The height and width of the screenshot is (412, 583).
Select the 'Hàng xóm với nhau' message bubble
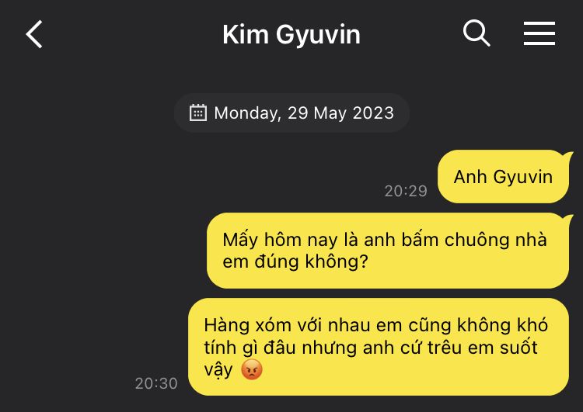pos(379,347)
